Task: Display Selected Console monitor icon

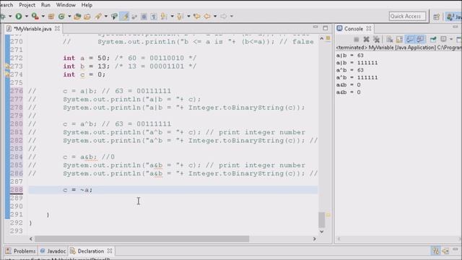Action: [x=443, y=39]
